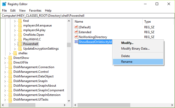The height and width of the screenshot is (108, 175).
Task: Click the binary icon beside ShowBasedOnVelocityId
Action: coord(76,42)
